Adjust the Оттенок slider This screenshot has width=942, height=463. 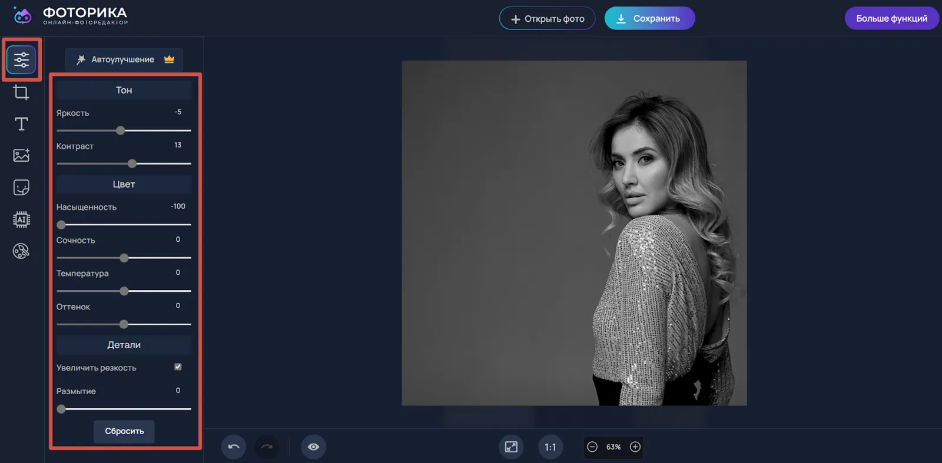(x=124, y=324)
